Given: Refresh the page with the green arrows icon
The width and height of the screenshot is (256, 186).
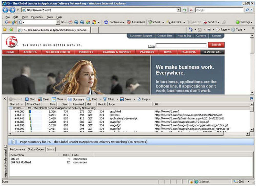Looking at the screenshot, I should coord(185,10).
